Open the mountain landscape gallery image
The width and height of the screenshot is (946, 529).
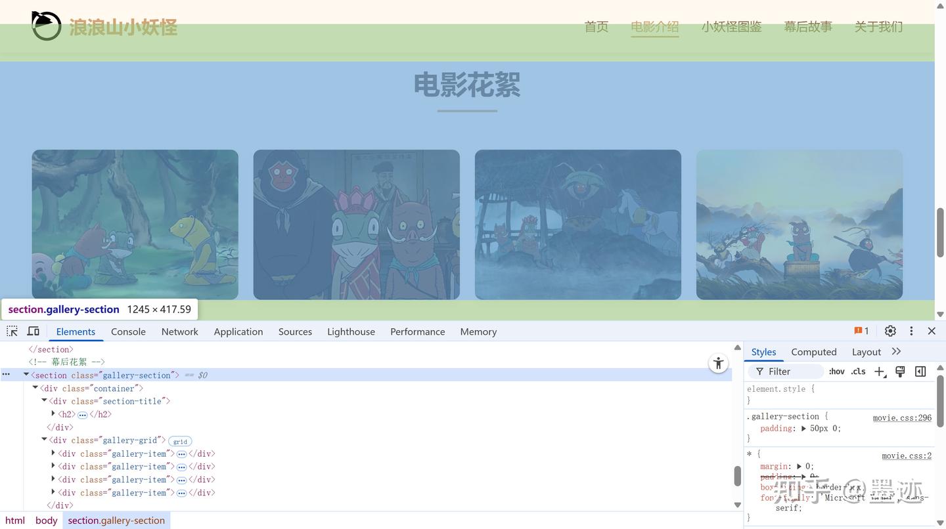point(799,224)
